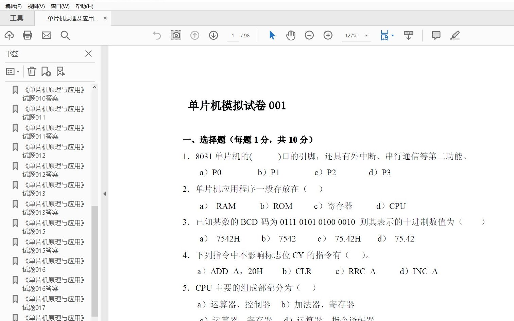Activate the hand pan tool

[x=291, y=35]
